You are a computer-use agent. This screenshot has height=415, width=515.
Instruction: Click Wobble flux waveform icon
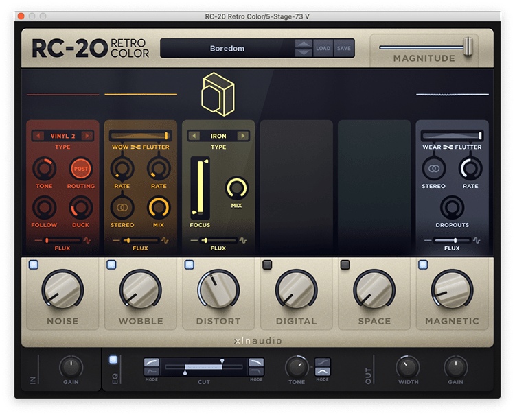click(165, 241)
